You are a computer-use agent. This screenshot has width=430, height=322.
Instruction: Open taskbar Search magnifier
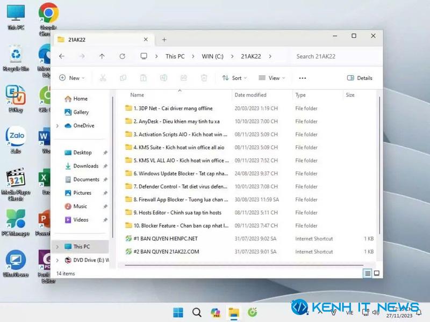[197, 312]
